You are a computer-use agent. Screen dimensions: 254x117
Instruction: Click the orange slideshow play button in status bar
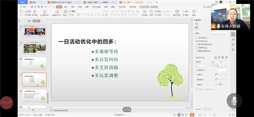tap(192, 115)
